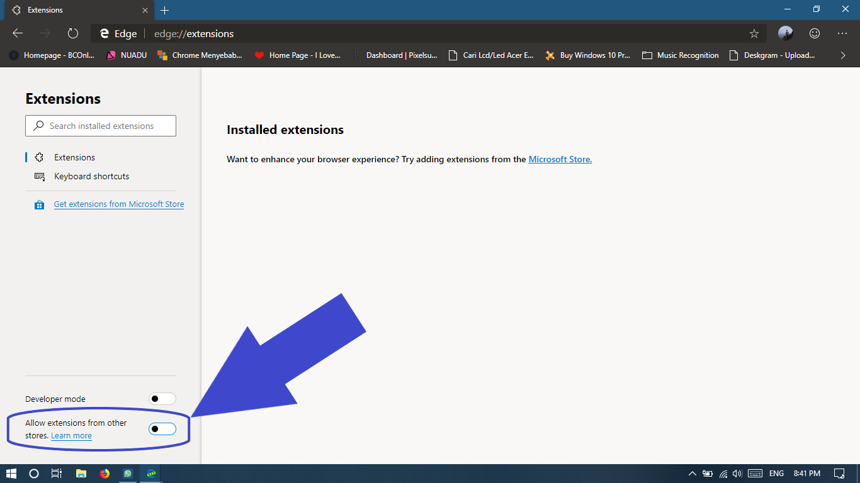
Task: Open the NUADU bookmark
Action: [x=127, y=55]
